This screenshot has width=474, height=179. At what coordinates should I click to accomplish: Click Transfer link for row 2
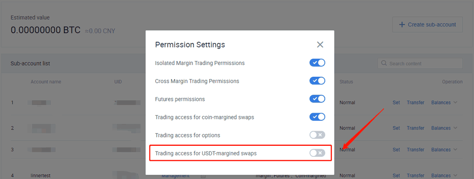(415, 128)
